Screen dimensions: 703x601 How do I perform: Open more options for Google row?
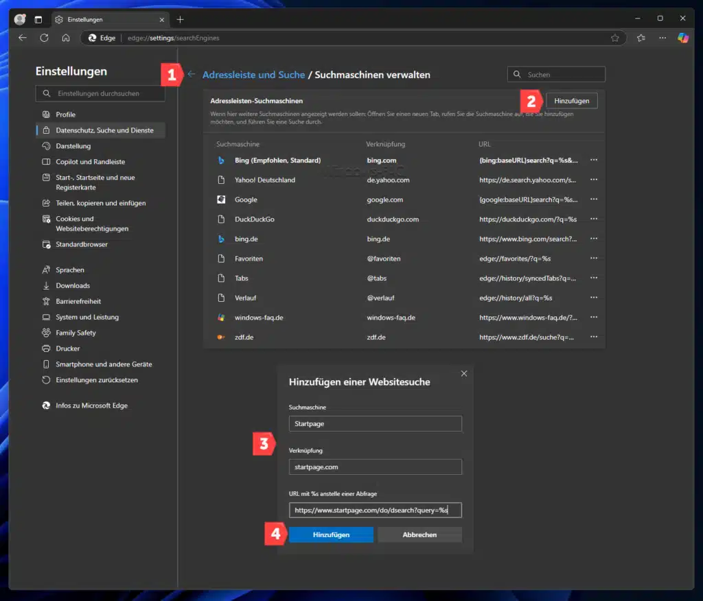point(594,200)
